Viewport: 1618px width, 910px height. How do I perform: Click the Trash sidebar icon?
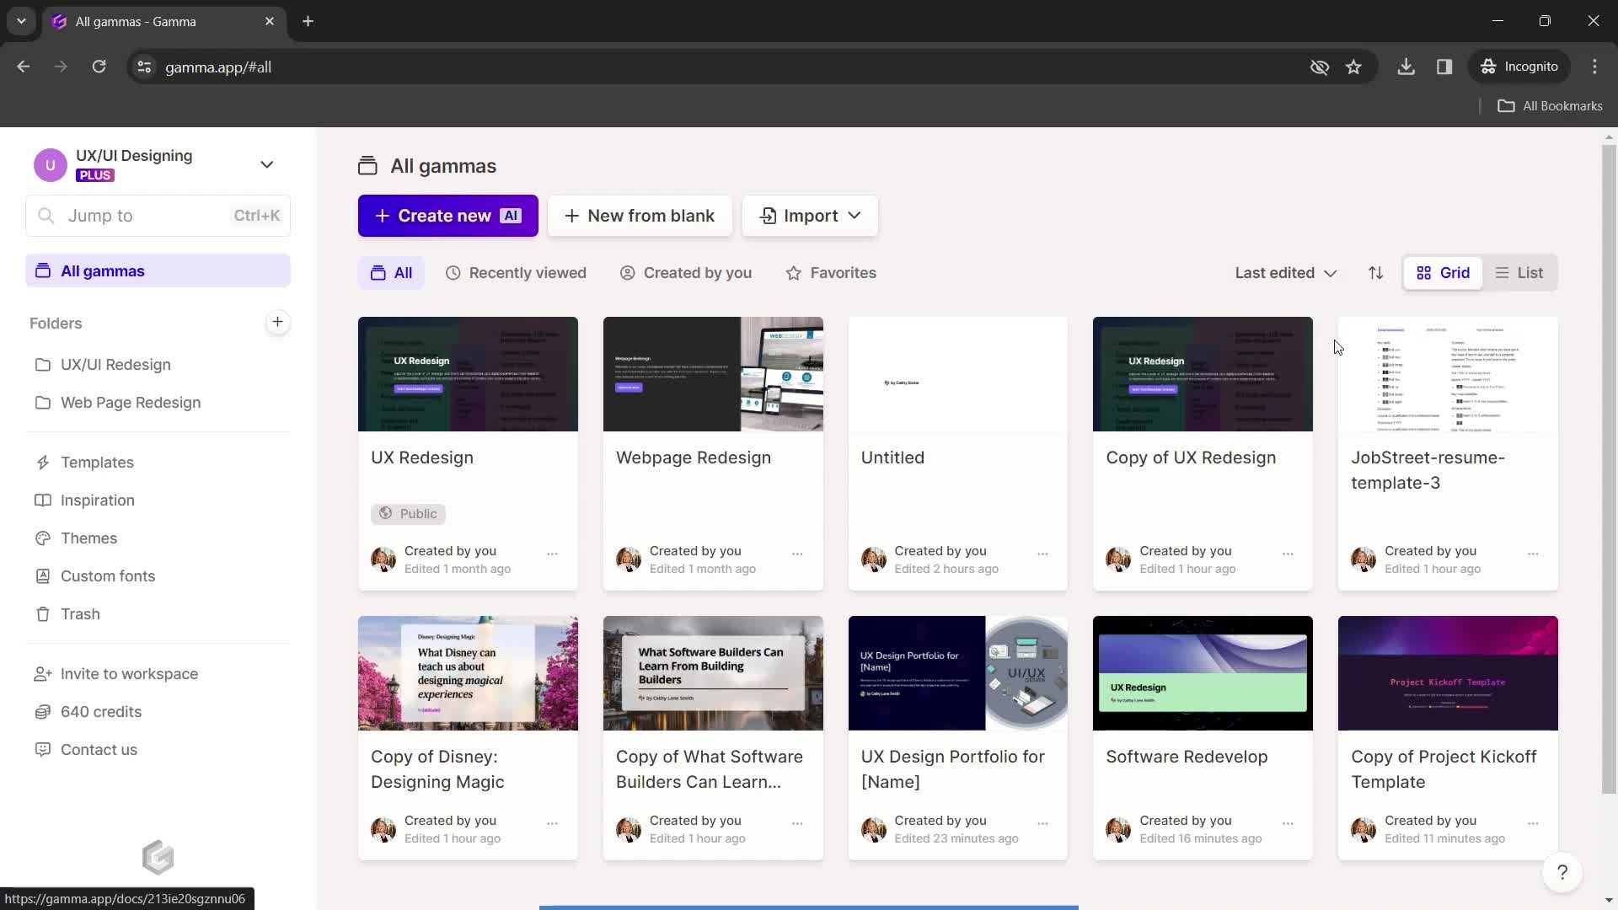(43, 613)
